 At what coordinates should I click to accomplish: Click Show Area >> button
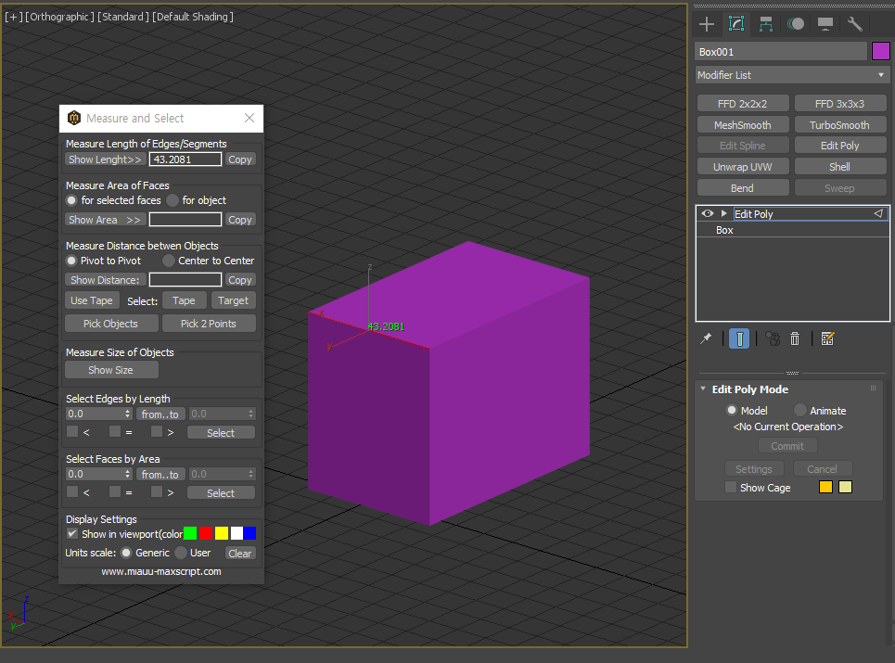(105, 220)
